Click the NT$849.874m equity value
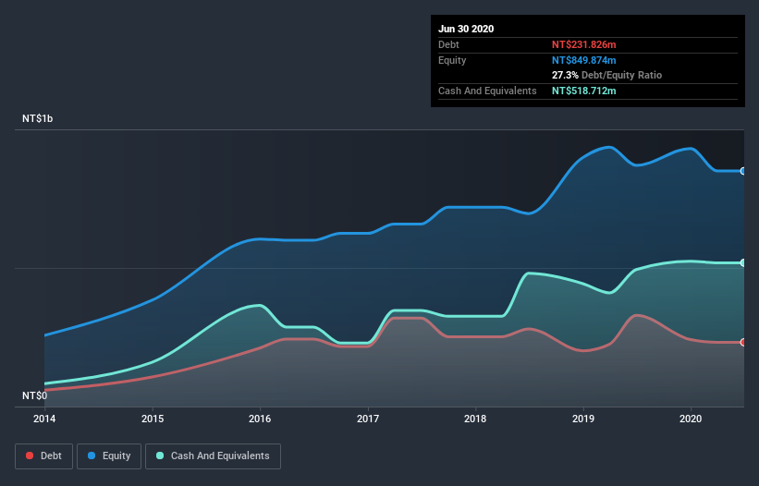 (583, 60)
